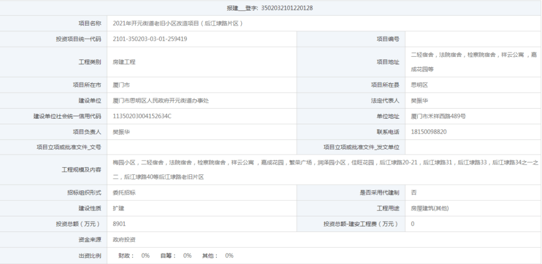Click the 否 value for 代建制

tap(414, 192)
